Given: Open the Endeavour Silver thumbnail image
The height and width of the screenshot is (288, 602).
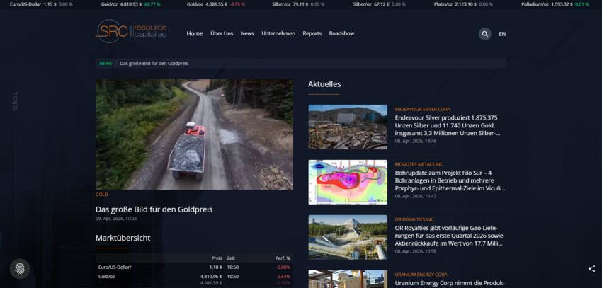Looking at the screenshot, I should [x=348, y=127].
